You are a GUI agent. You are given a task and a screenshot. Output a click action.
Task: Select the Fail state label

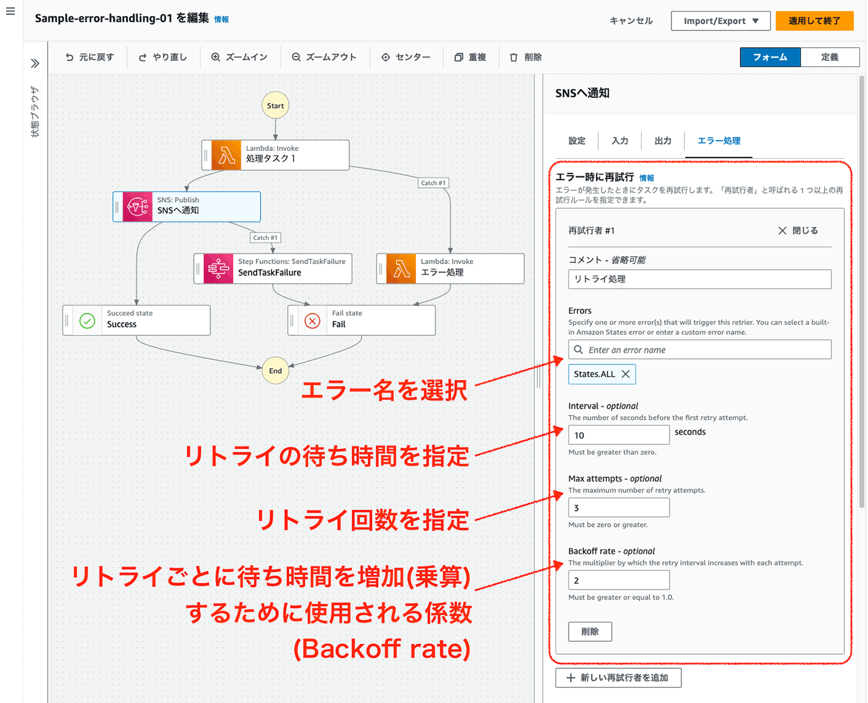[339, 324]
